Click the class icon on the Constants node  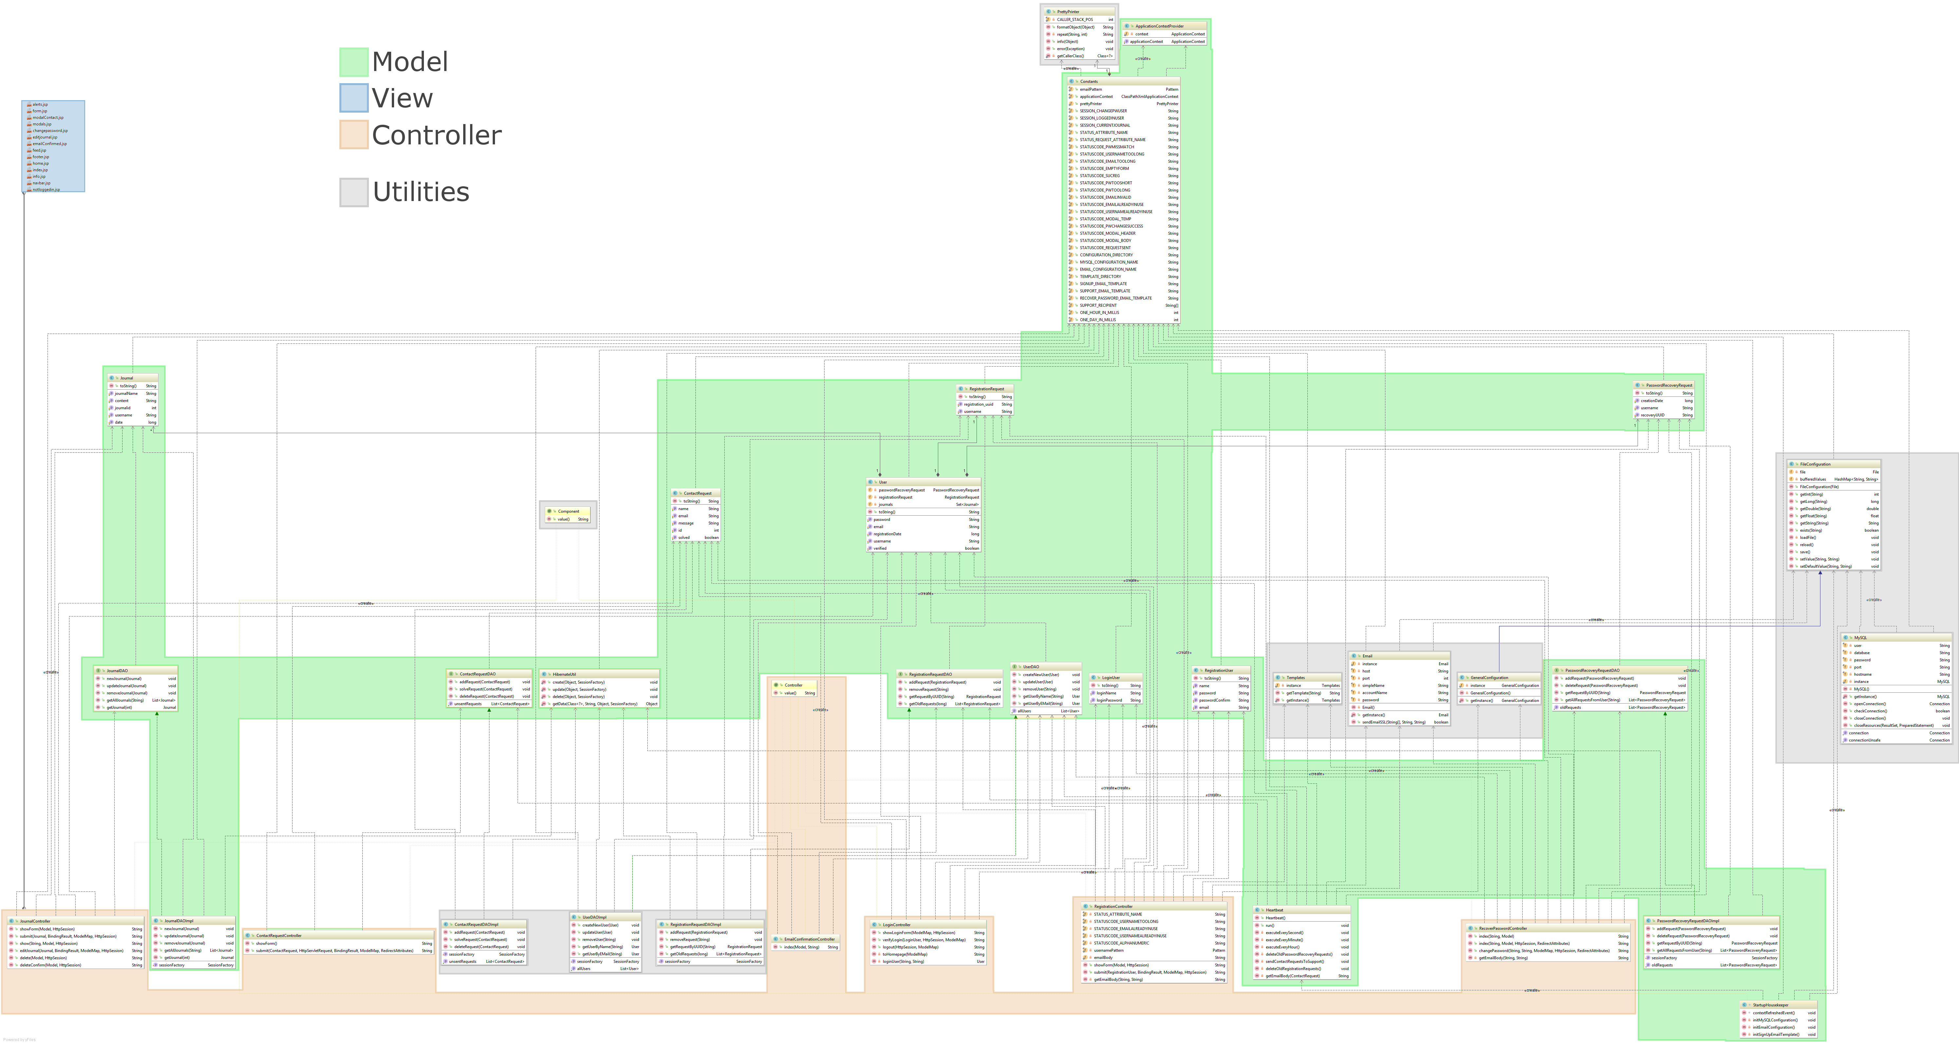1072,81
